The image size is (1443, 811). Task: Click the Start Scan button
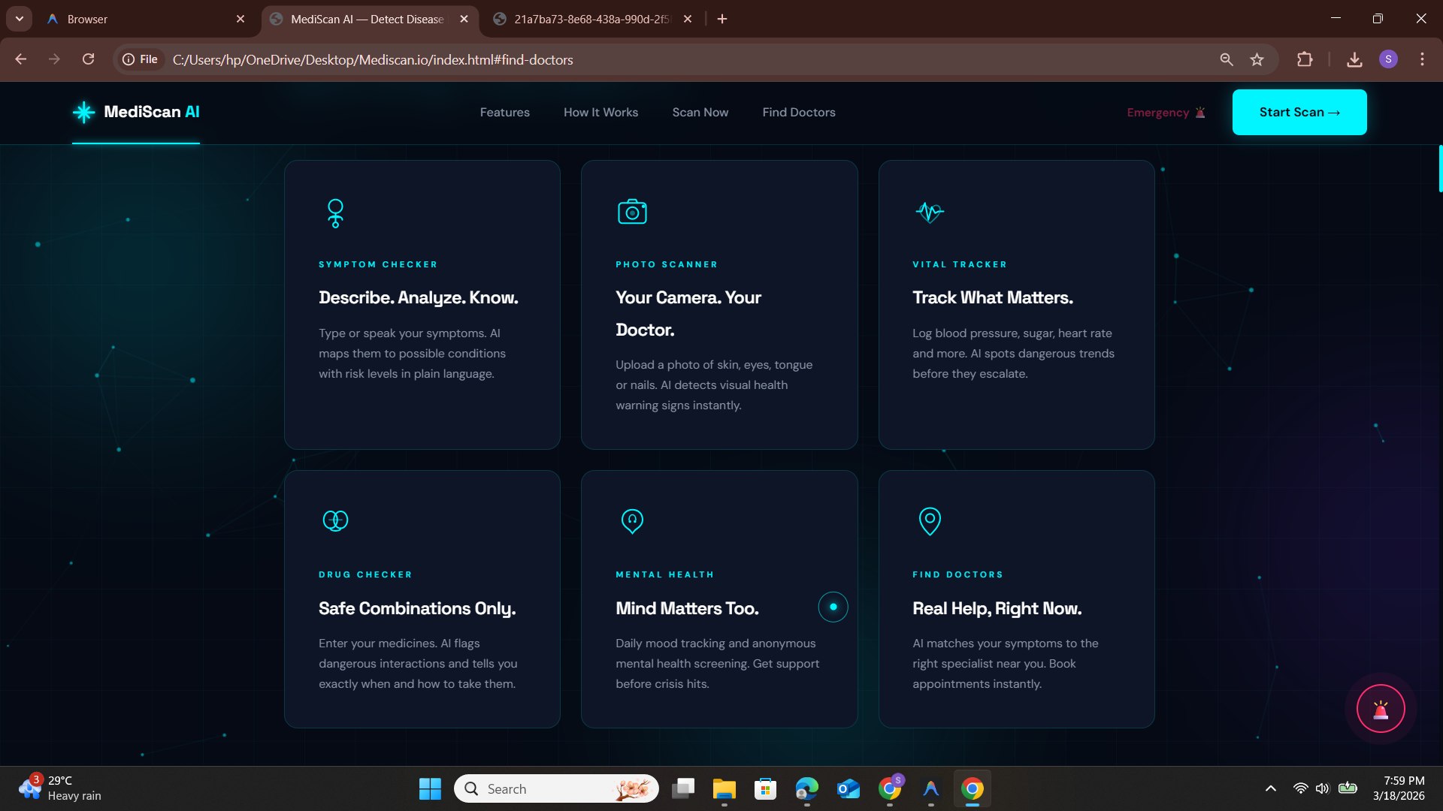pyautogui.click(x=1299, y=113)
